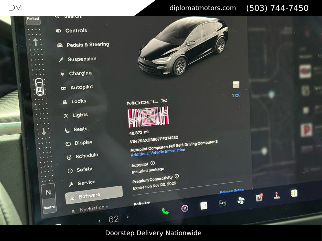The image size is (322, 241).
Task: Open the dashcam icon with red badge
Action: coord(259,197)
